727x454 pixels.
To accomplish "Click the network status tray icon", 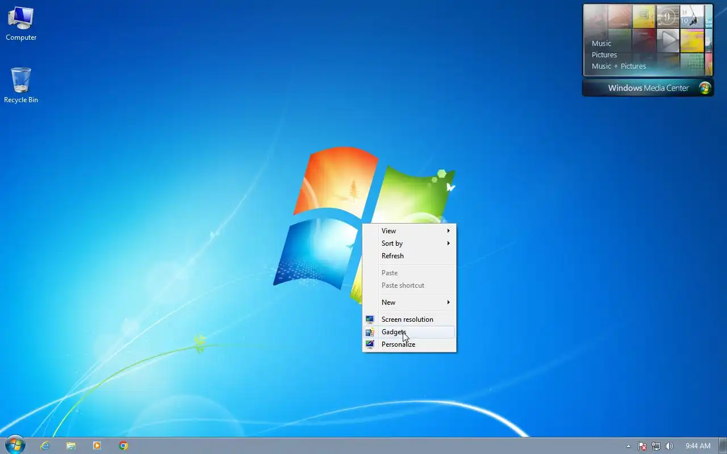I will coord(656,446).
